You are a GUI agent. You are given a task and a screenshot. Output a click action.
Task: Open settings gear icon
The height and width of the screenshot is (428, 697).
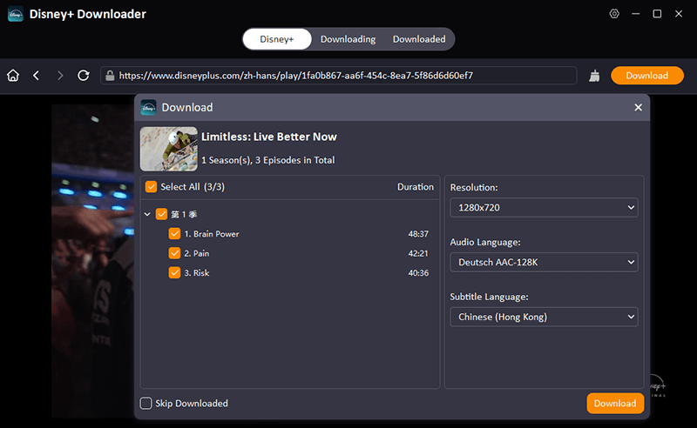pos(614,14)
